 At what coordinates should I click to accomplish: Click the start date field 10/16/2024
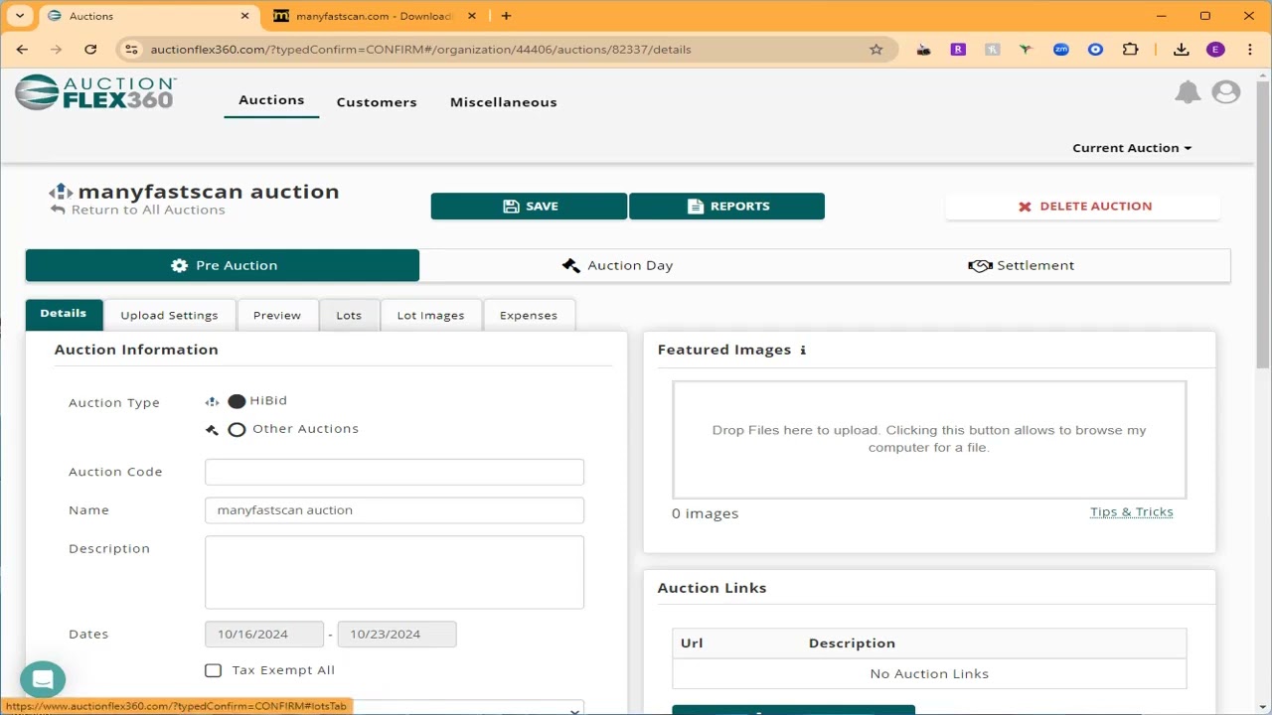(x=264, y=635)
